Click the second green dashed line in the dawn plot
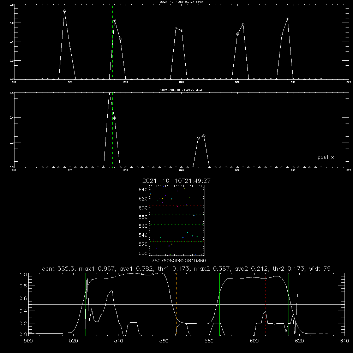The image size is (353, 353). (x=195, y=42)
